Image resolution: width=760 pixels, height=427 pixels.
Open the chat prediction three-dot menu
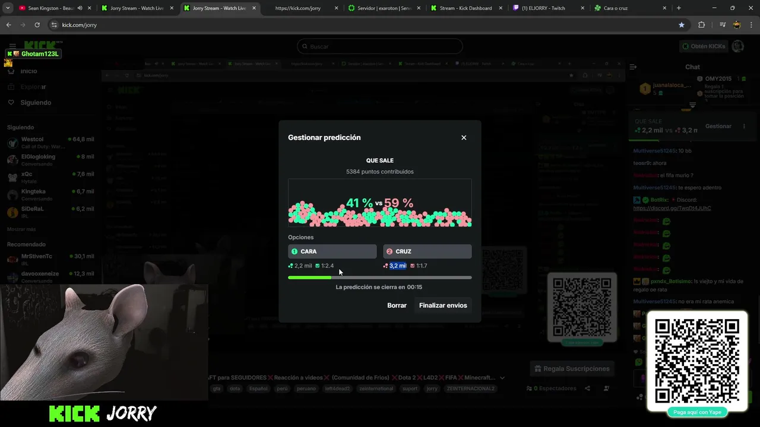point(744,126)
